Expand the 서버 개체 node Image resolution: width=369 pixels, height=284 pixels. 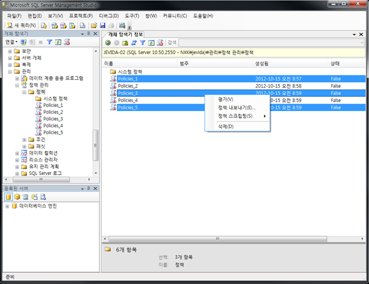[x=10, y=58]
